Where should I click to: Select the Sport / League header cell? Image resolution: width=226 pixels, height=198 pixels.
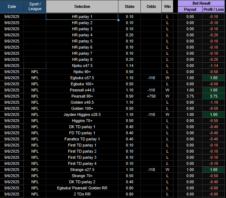(x=35, y=6)
